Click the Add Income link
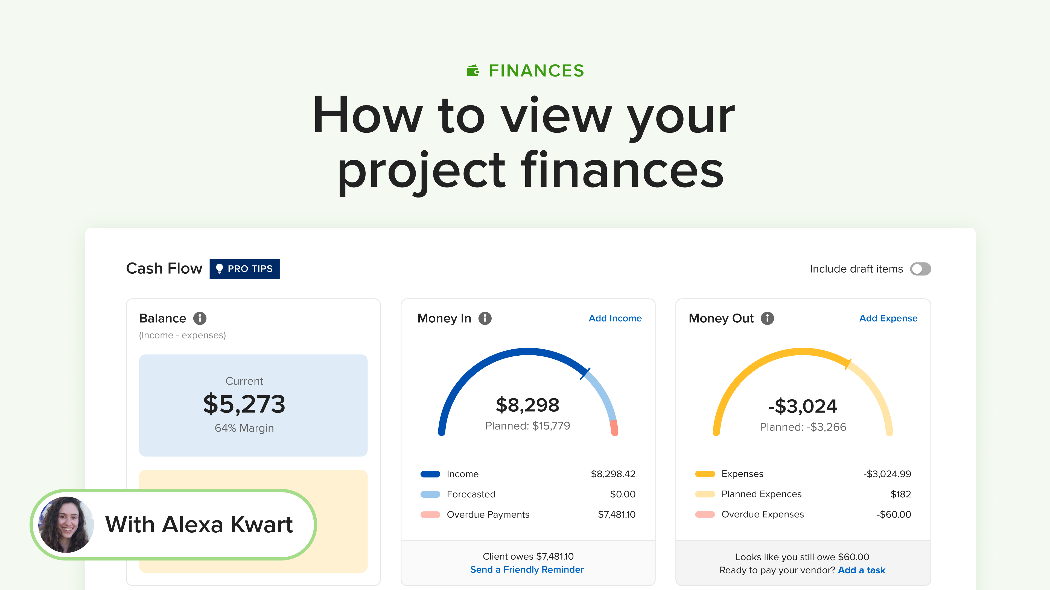Image resolution: width=1050 pixels, height=590 pixels. coord(615,318)
